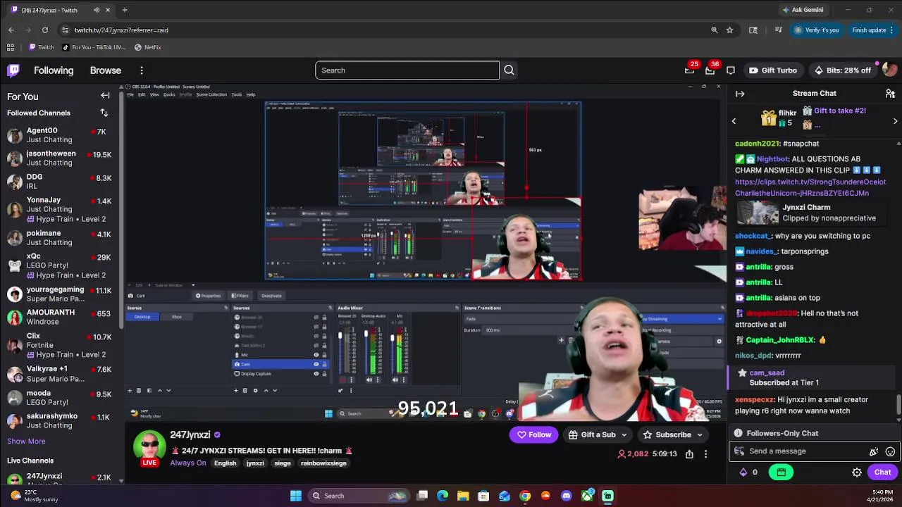The image size is (902, 507).
Task: Click the Bits diamond balance icon
Action: (x=743, y=472)
